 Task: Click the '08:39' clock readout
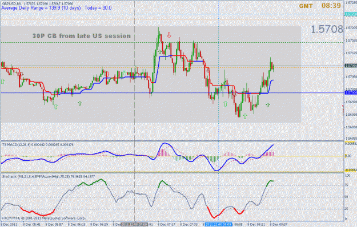tap(331, 6)
